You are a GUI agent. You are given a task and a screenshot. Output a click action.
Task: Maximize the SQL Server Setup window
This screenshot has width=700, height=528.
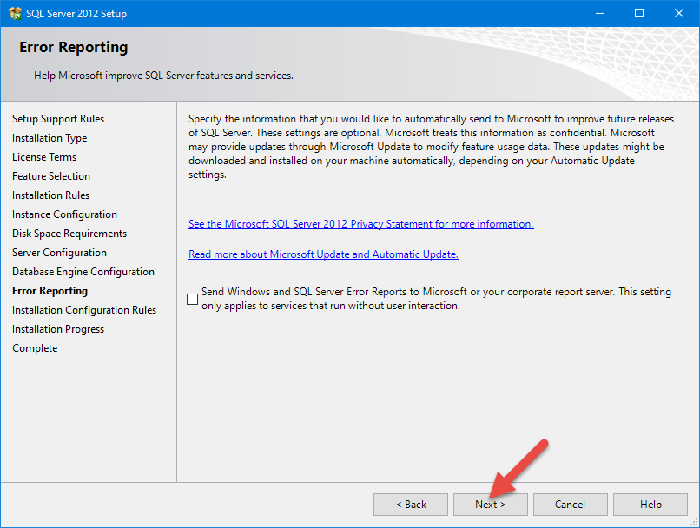[639, 13]
